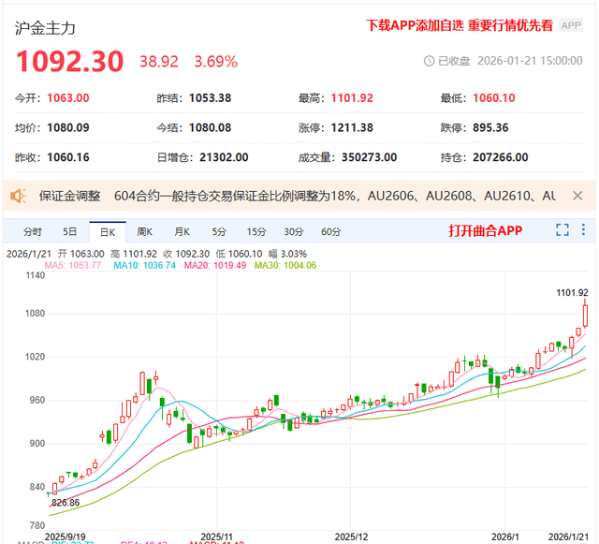
Task: Select the 5日 chart tab
Action: [70, 231]
